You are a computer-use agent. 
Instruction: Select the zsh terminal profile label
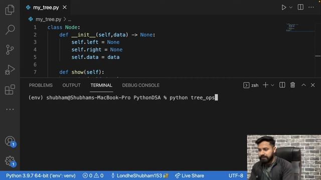coord(251,85)
